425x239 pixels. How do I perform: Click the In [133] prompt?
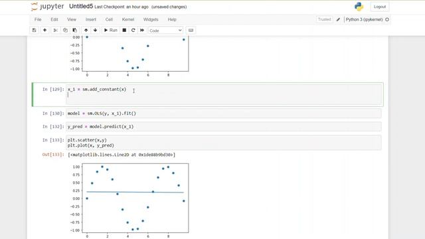coord(53,140)
